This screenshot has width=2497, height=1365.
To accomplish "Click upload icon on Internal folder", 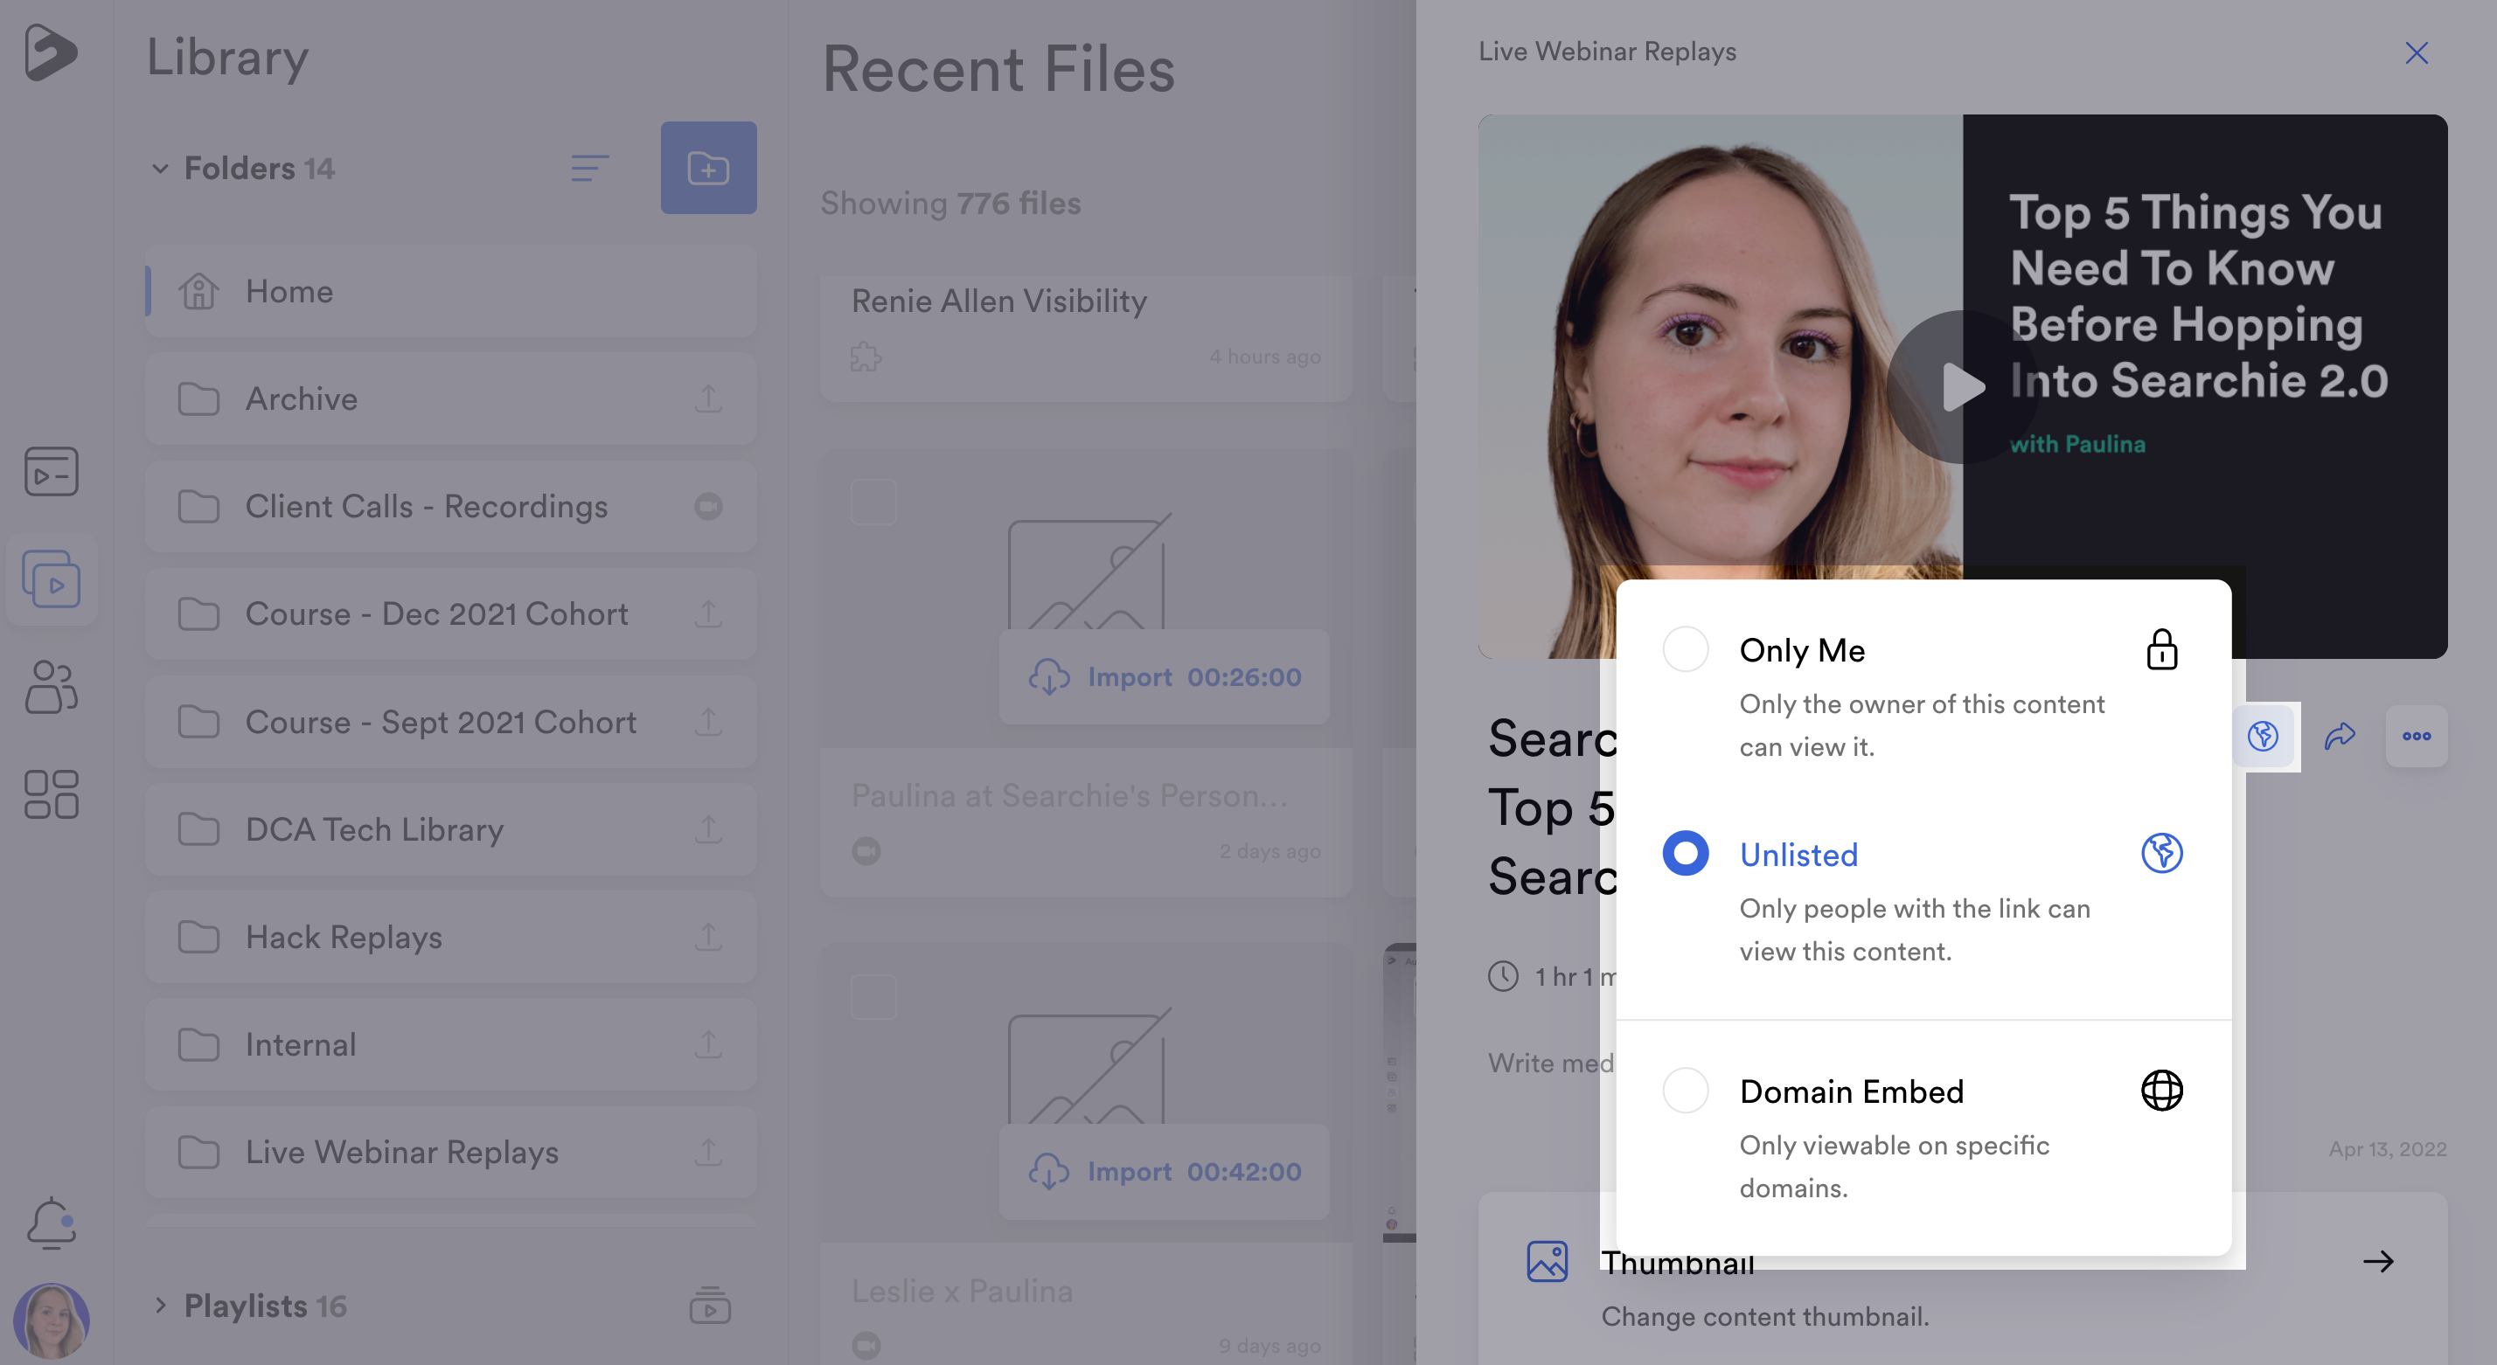I will click(x=708, y=1043).
